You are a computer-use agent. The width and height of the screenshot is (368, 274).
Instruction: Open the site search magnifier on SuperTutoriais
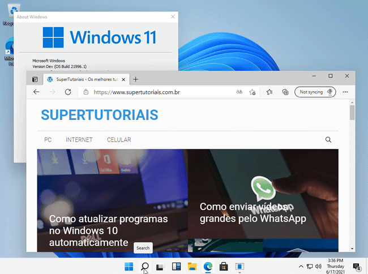[x=328, y=140]
